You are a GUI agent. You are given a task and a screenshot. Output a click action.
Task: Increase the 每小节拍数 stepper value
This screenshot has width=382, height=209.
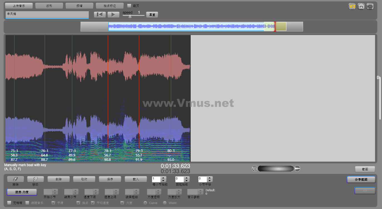(164, 178)
